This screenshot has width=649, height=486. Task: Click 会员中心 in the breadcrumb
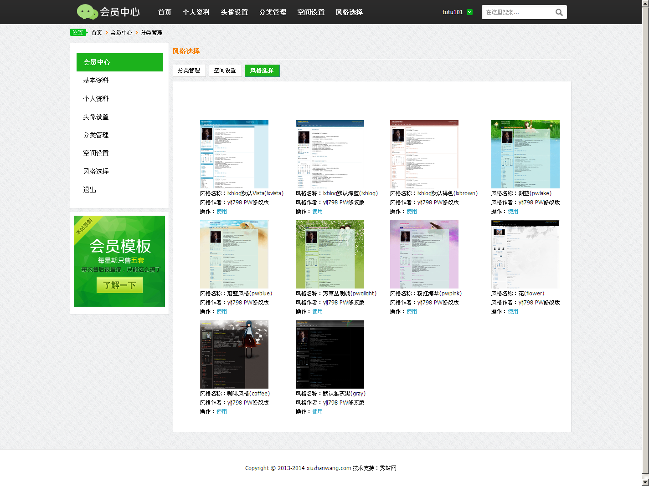point(121,33)
